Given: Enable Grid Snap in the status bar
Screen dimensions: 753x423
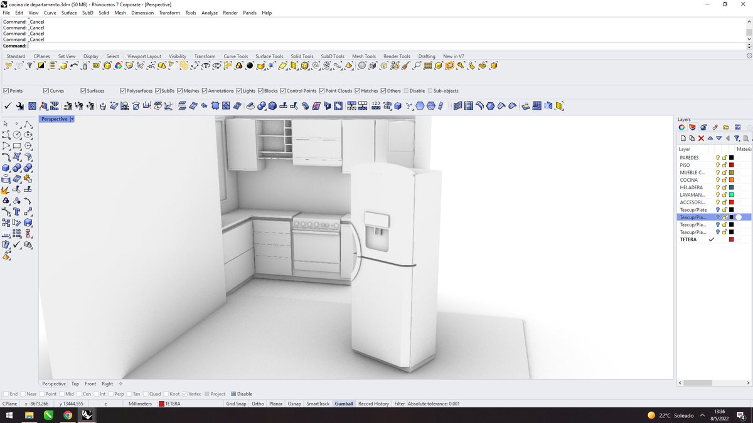Looking at the screenshot, I should (x=236, y=404).
